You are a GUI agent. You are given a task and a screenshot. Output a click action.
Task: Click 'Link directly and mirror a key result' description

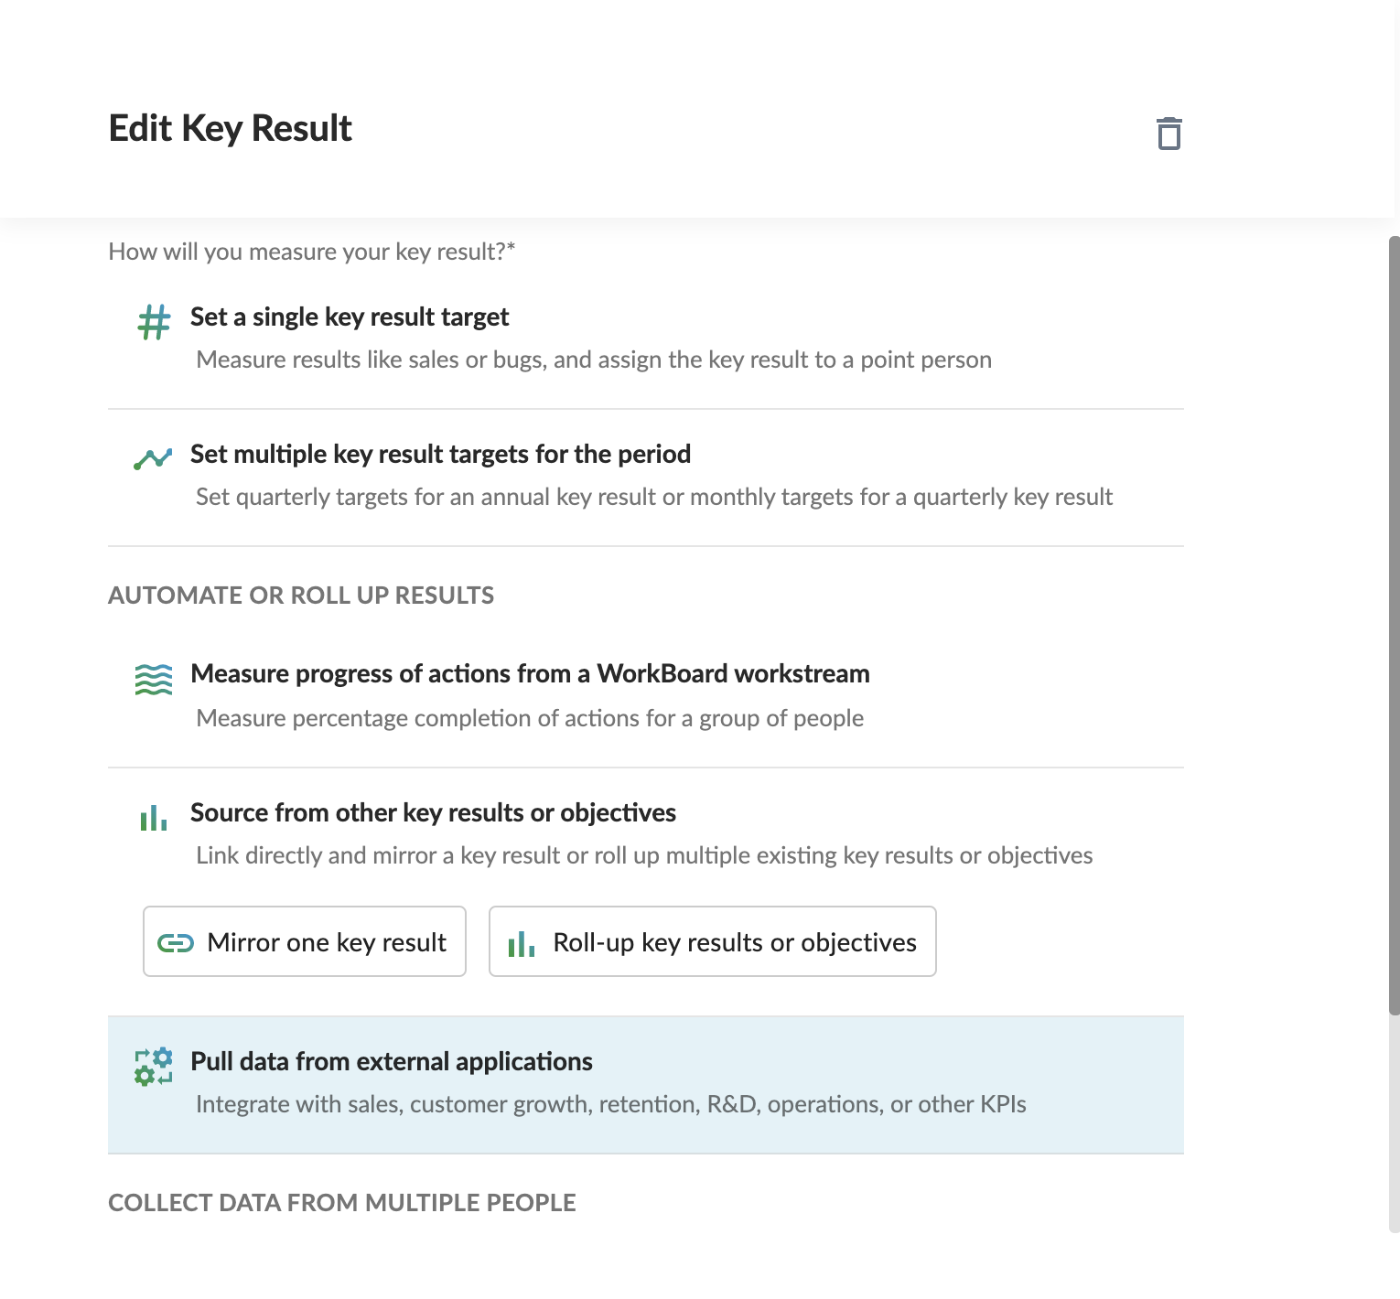tap(644, 855)
